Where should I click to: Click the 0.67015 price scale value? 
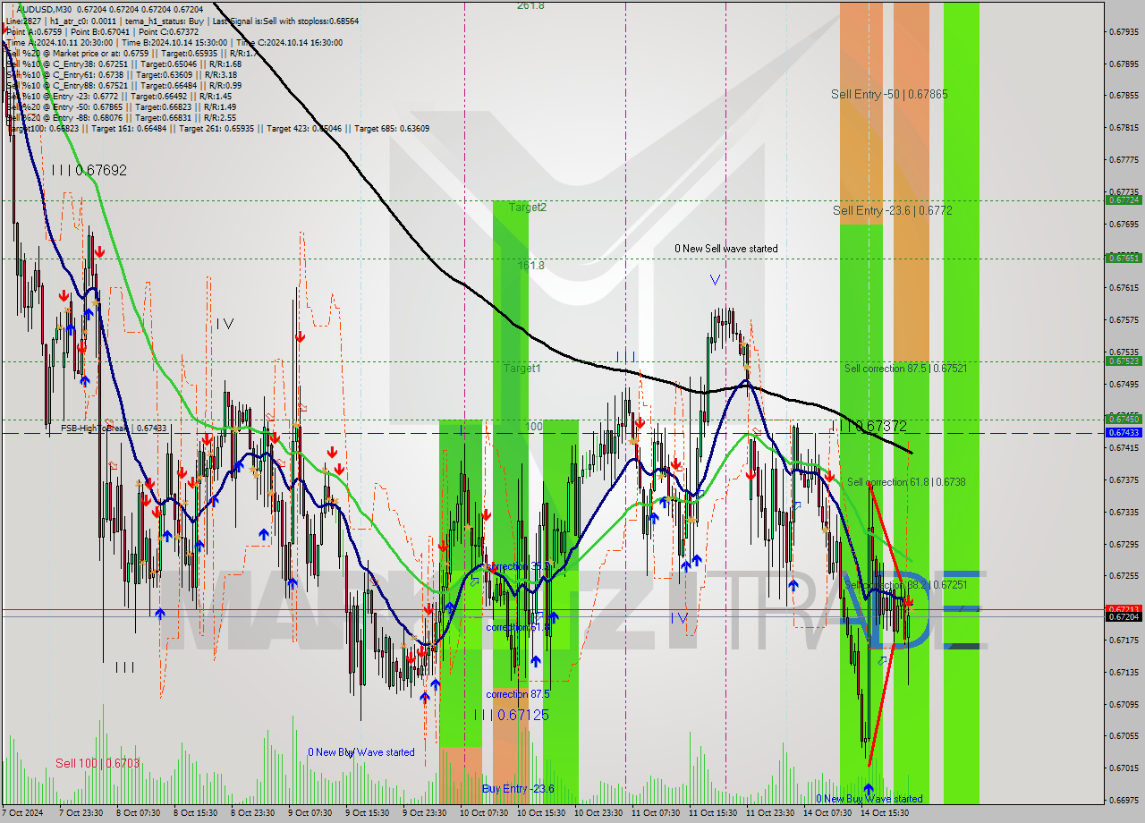point(1124,768)
